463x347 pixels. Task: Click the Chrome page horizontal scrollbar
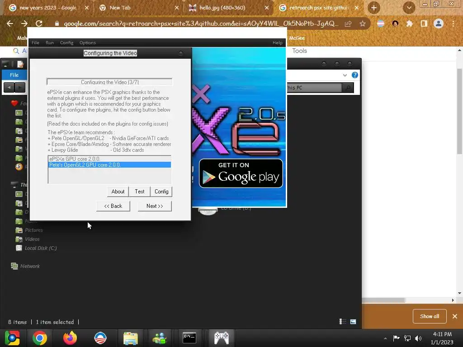(383, 300)
